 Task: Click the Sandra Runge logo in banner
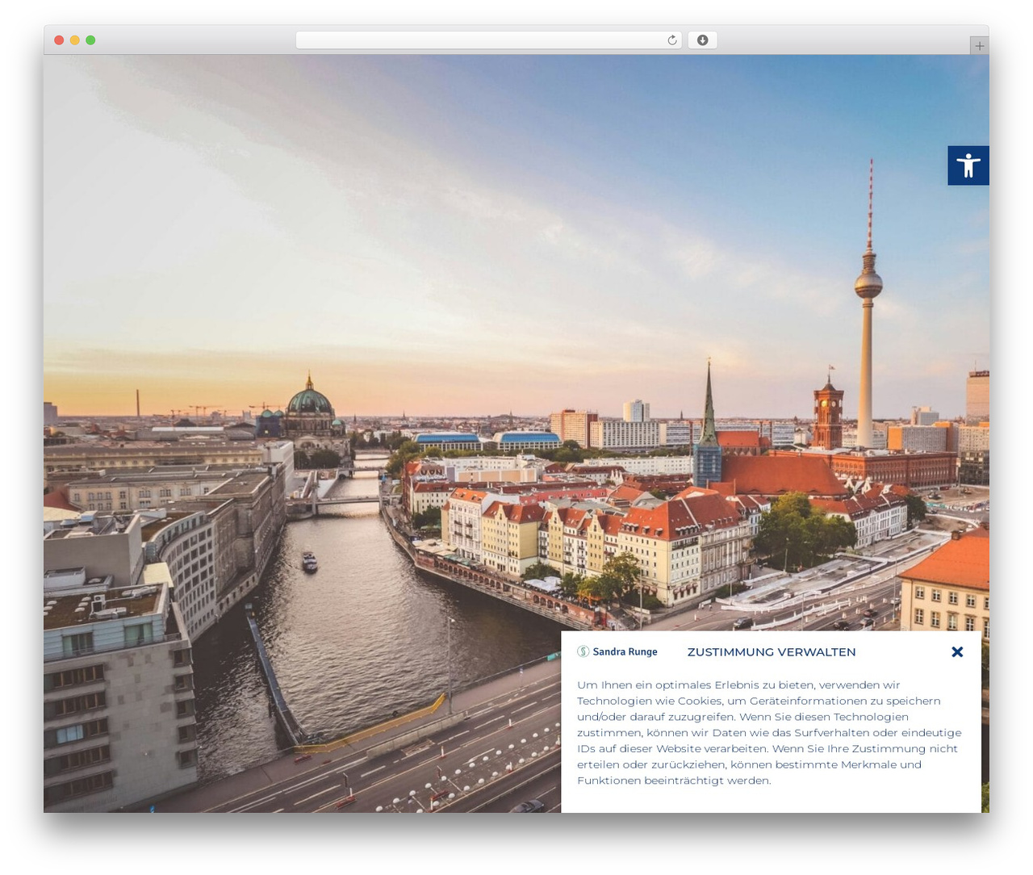617,651
